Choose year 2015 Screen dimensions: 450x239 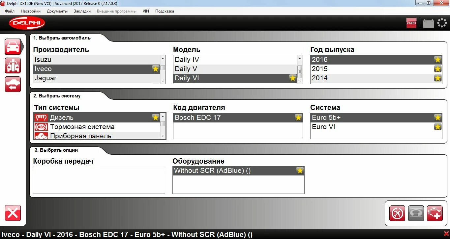376,69
